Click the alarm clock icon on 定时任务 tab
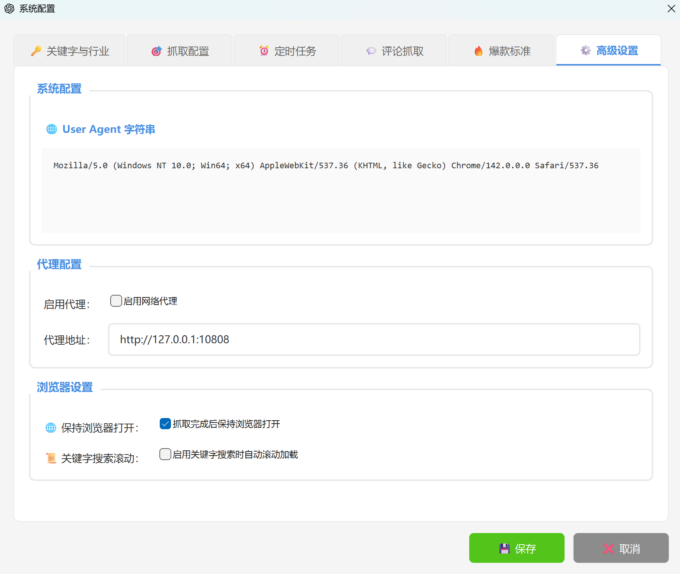Viewport: 680px width, 574px height. pyautogui.click(x=264, y=51)
